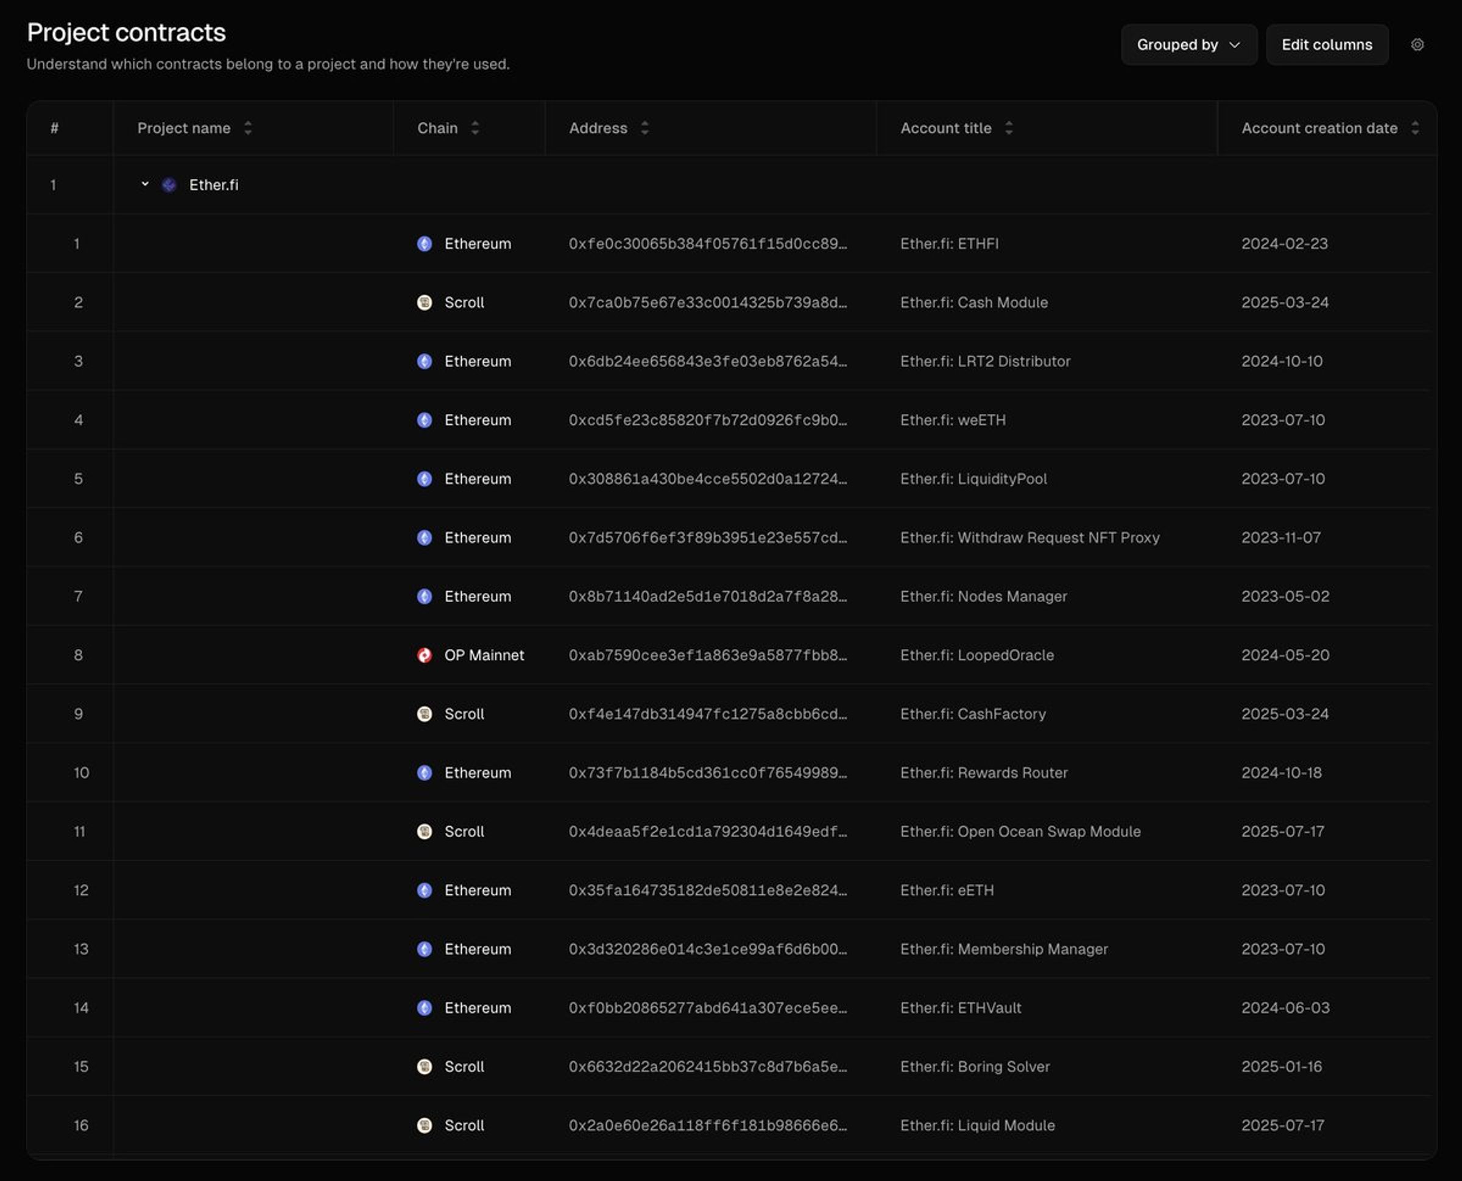Screen dimensions: 1462x1181
Task: Click the Ethereum icon in the ETHVault row
Action: (x=424, y=1008)
